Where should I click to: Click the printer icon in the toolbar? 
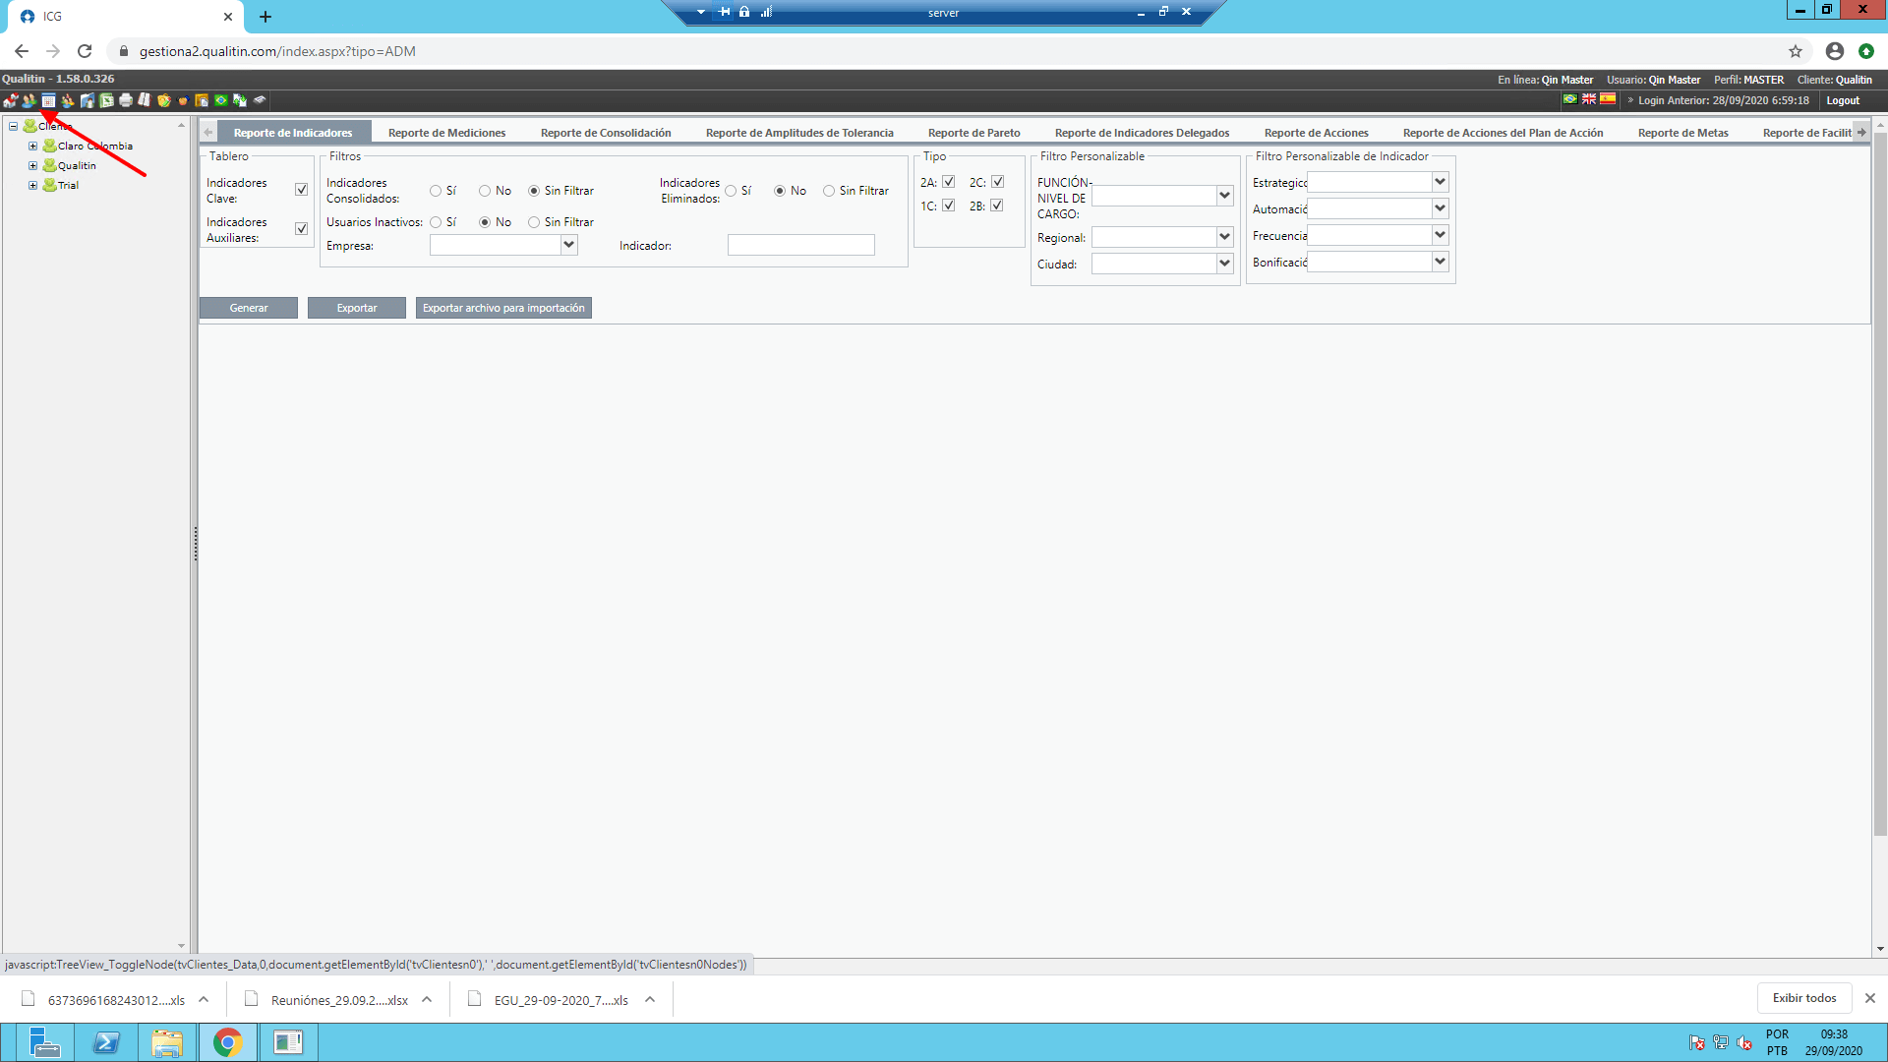pos(126,100)
